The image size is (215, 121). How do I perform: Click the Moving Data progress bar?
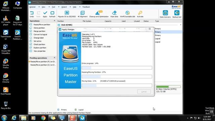(117, 85)
